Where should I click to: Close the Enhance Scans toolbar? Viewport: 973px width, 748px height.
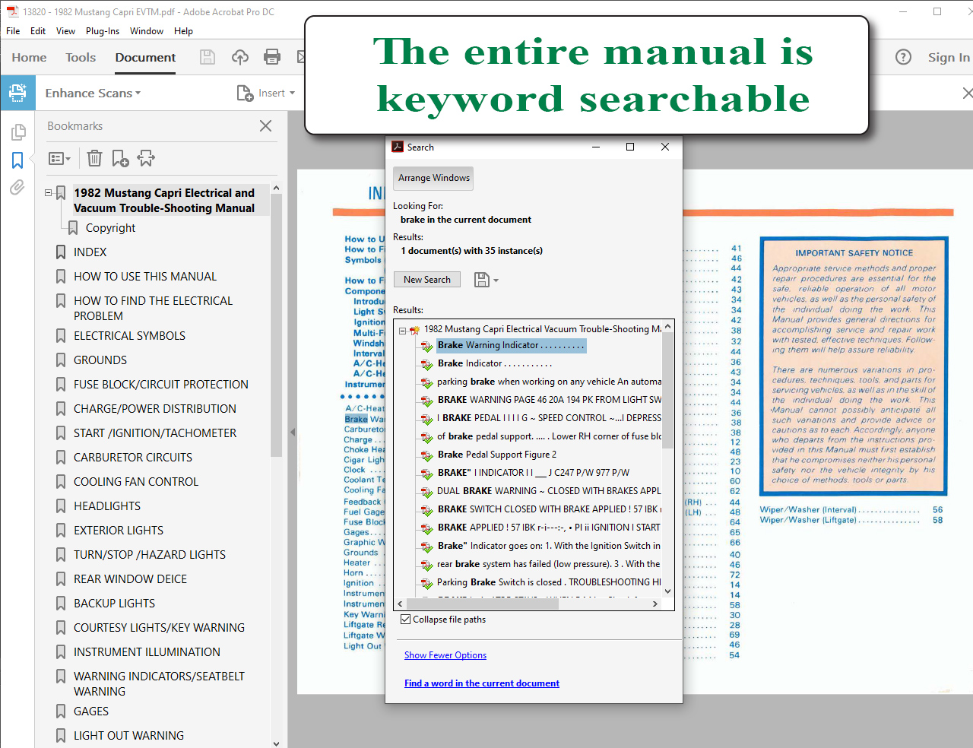[967, 93]
